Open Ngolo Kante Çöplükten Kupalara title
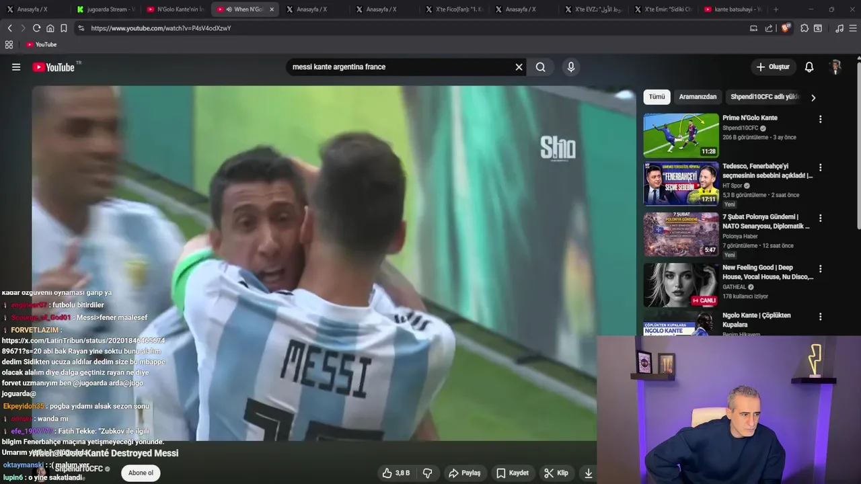This screenshot has width=861, height=484. pos(757,320)
